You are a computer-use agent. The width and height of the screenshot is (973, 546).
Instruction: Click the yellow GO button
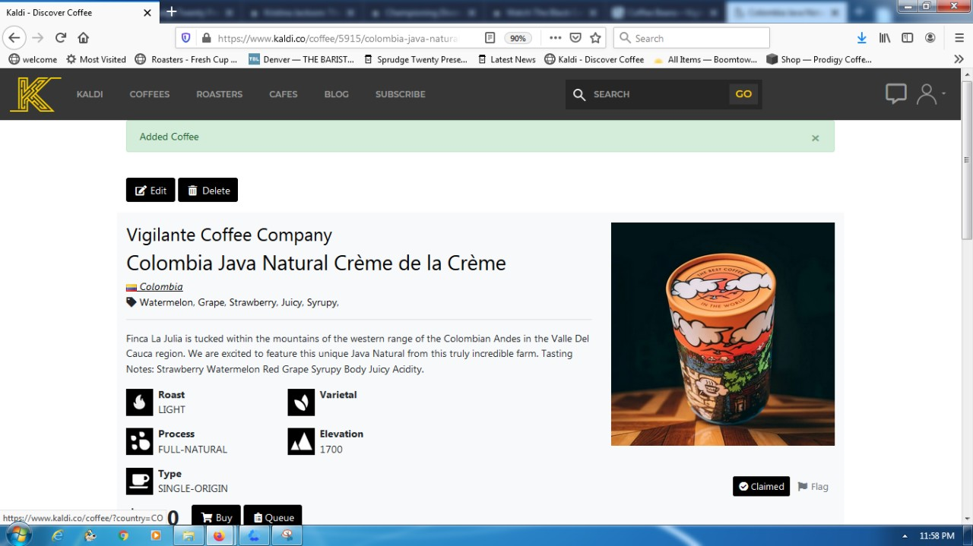[743, 94]
